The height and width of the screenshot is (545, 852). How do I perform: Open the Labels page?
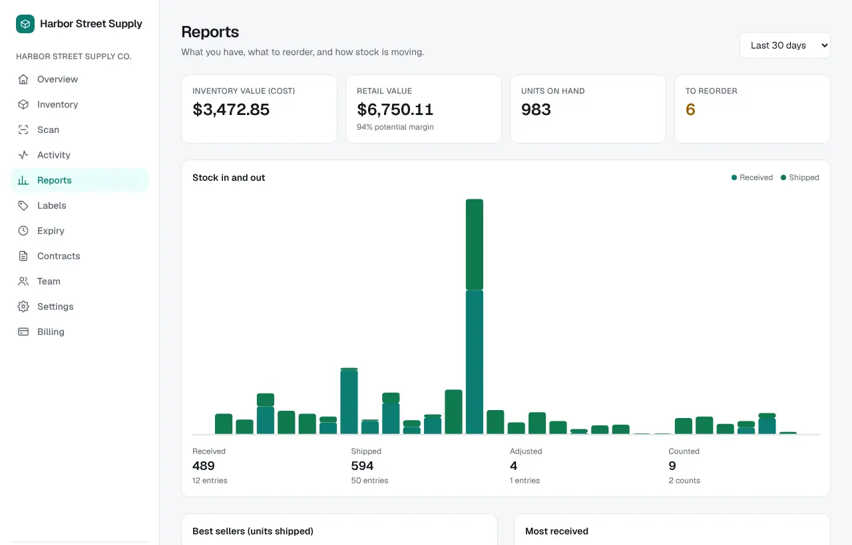pyautogui.click(x=80, y=205)
